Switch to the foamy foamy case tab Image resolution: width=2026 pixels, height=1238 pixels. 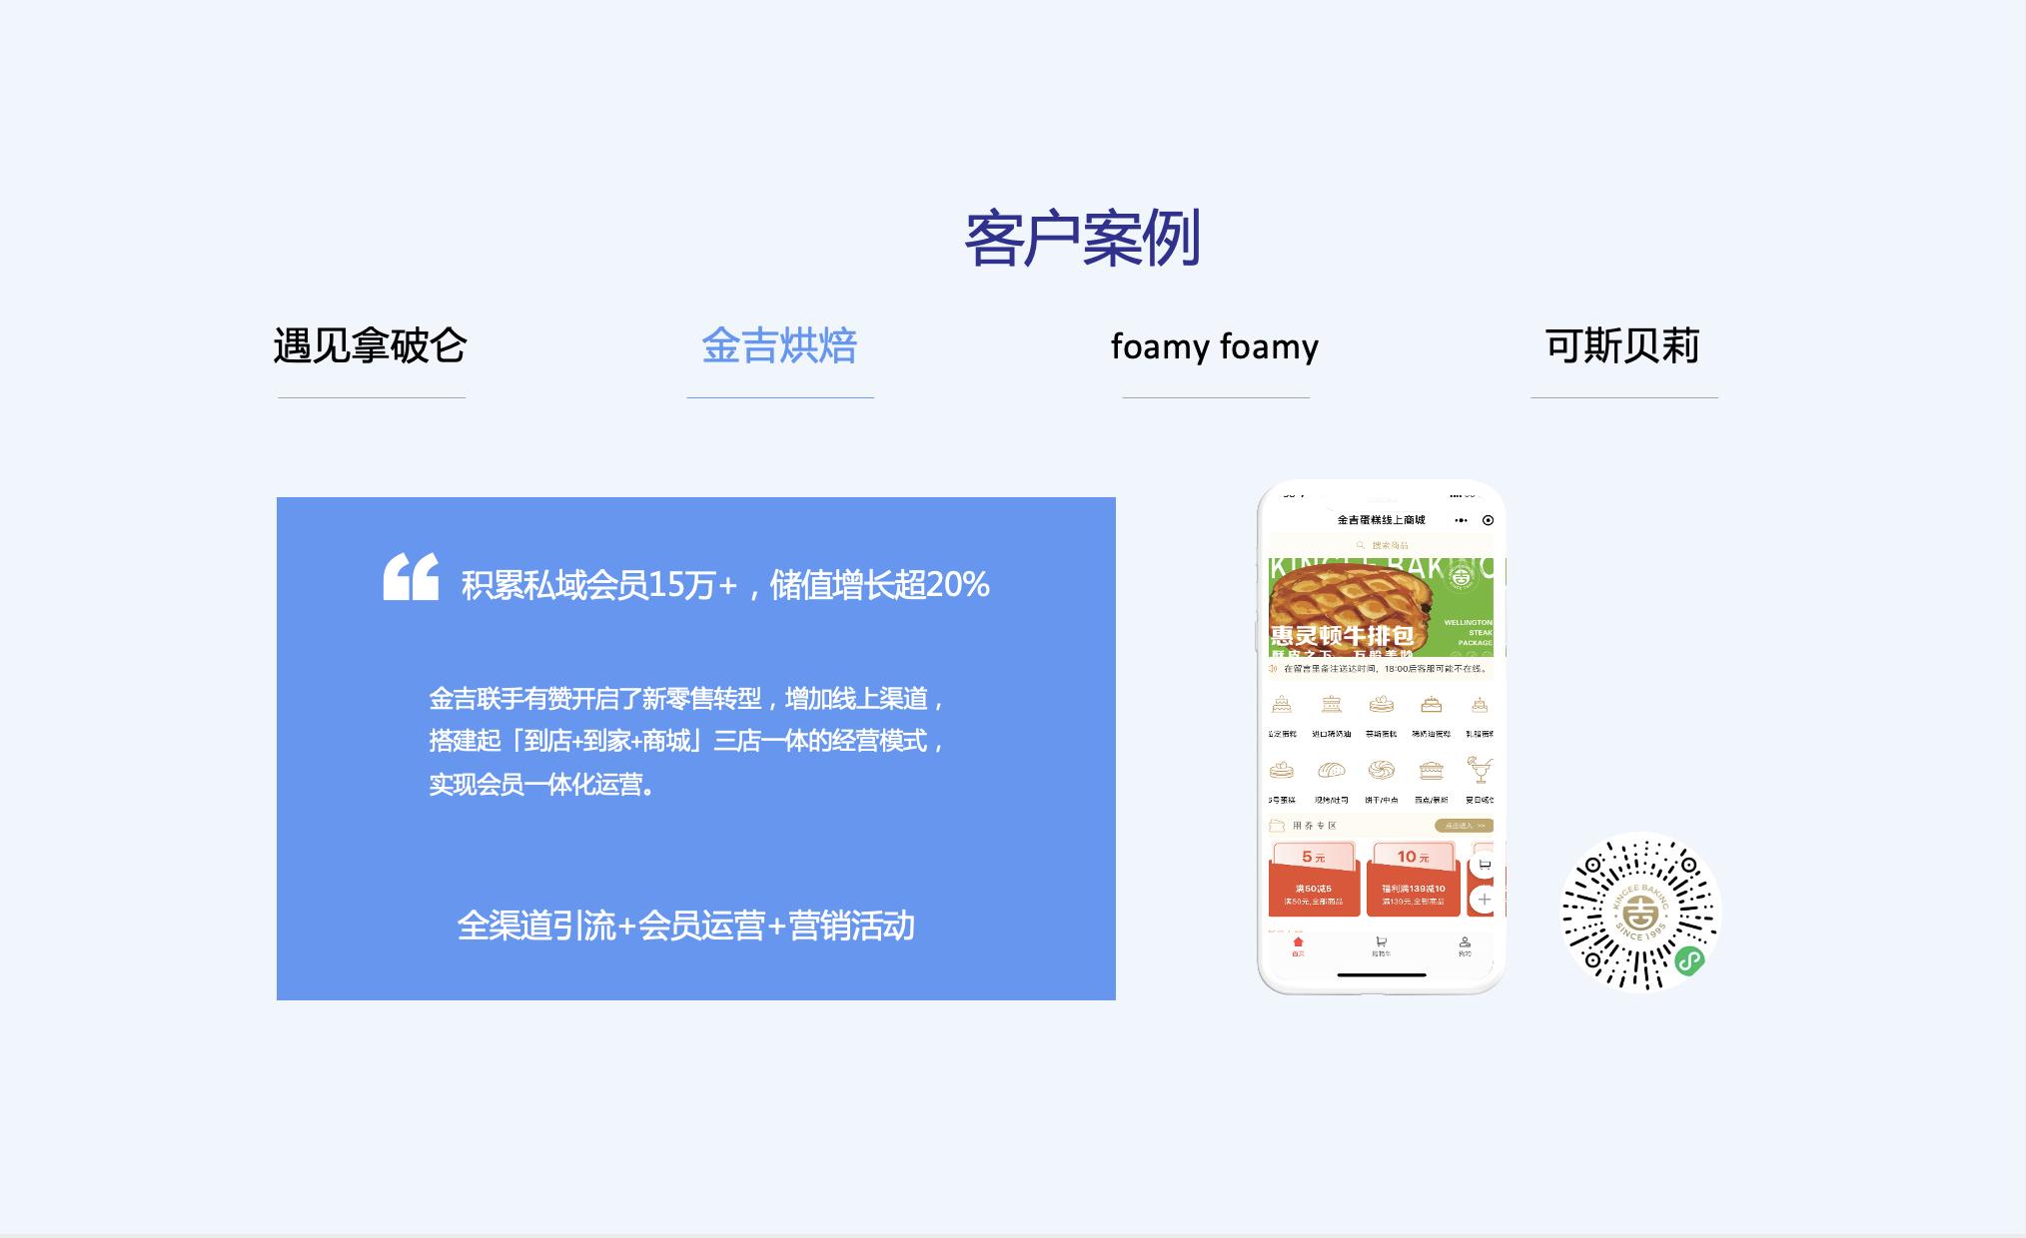tap(1217, 346)
